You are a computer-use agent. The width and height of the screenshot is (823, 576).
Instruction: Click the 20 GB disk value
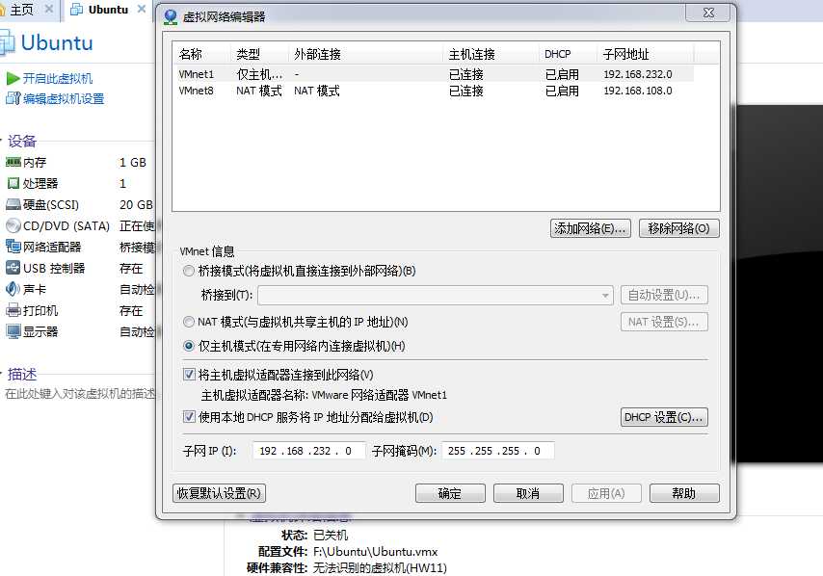point(136,204)
